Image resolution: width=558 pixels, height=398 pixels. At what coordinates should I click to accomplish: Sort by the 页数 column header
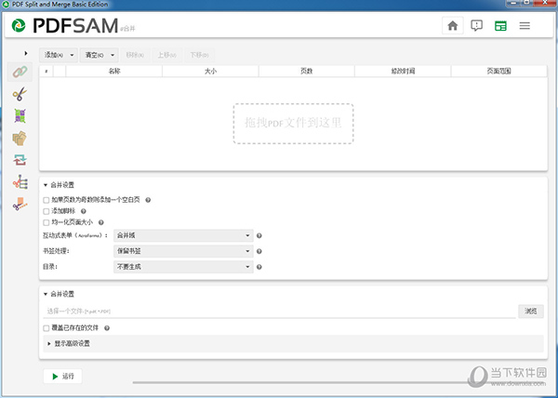[x=306, y=71]
